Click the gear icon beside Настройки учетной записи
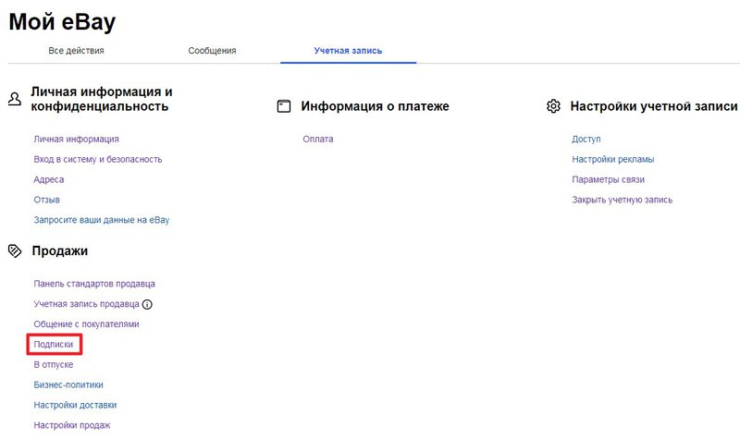 pyautogui.click(x=553, y=106)
